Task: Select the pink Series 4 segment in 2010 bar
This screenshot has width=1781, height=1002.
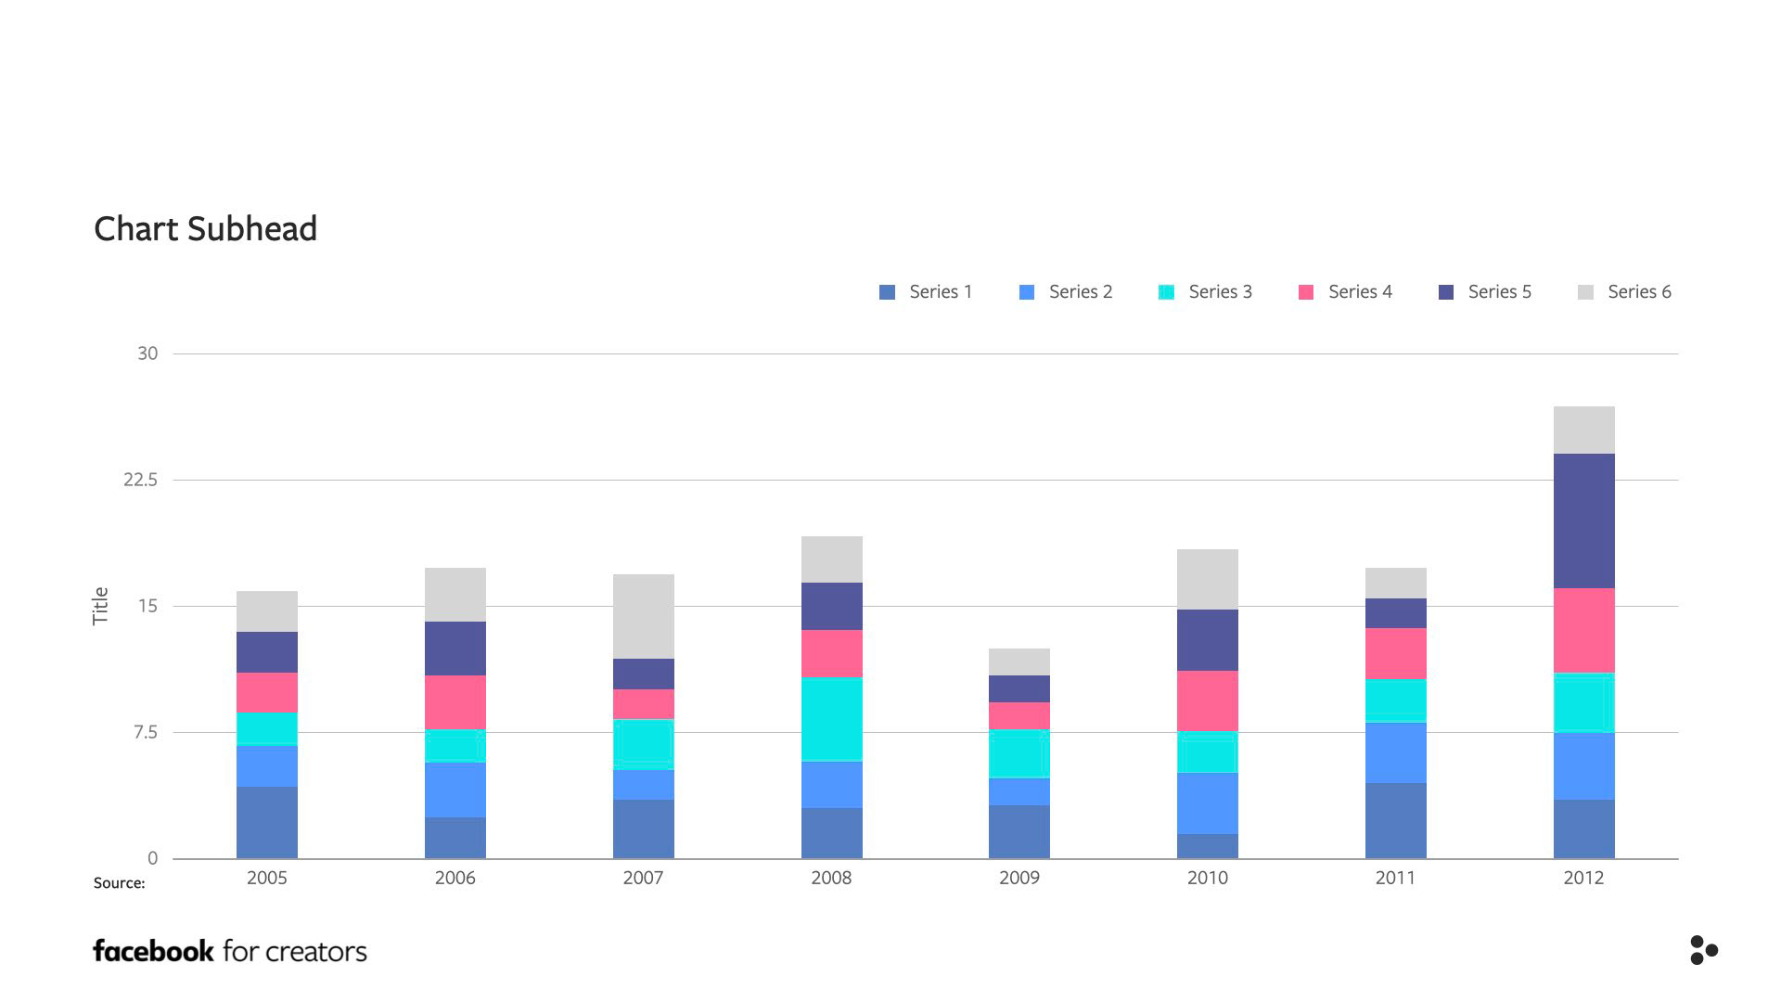Action: [x=1208, y=700]
